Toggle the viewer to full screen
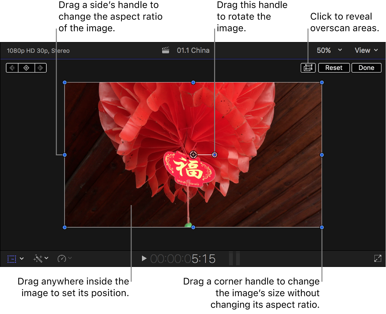 click(x=377, y=259)
